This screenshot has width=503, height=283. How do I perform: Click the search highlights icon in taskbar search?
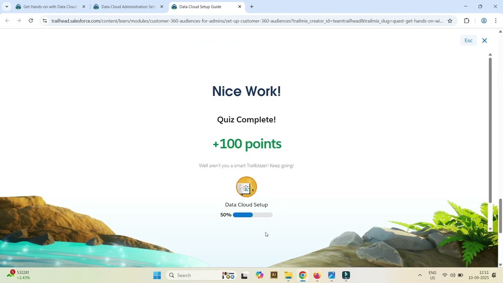[x=228, y=275]
